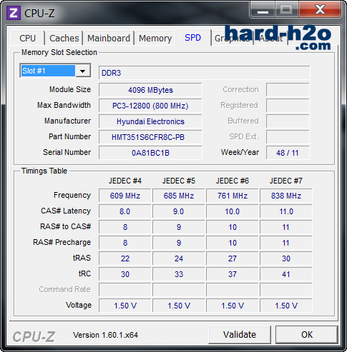Click the Part Number field HMT351S6CFR8C-PB
The height and width of the screenshot is (352, 347).
(x=150, y=137)
